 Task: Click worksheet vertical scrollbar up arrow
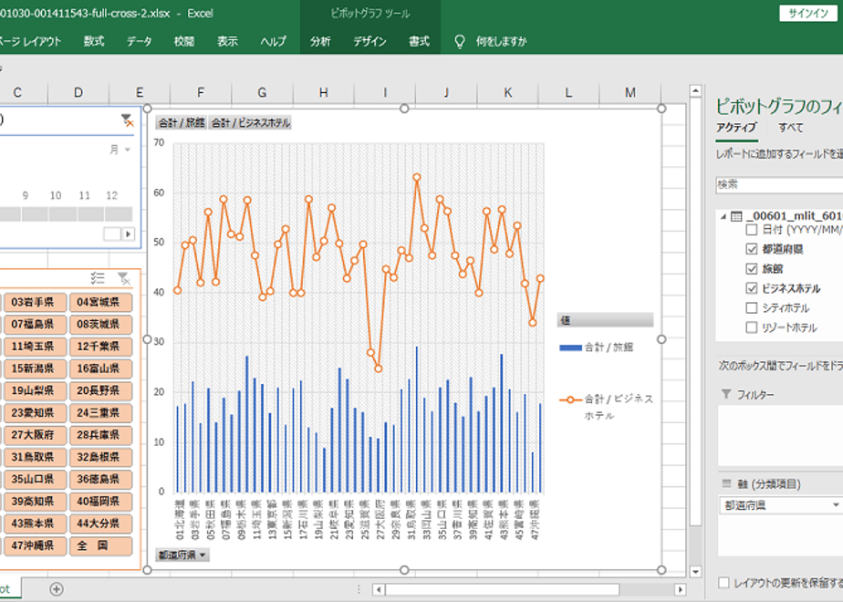(695, 91)
